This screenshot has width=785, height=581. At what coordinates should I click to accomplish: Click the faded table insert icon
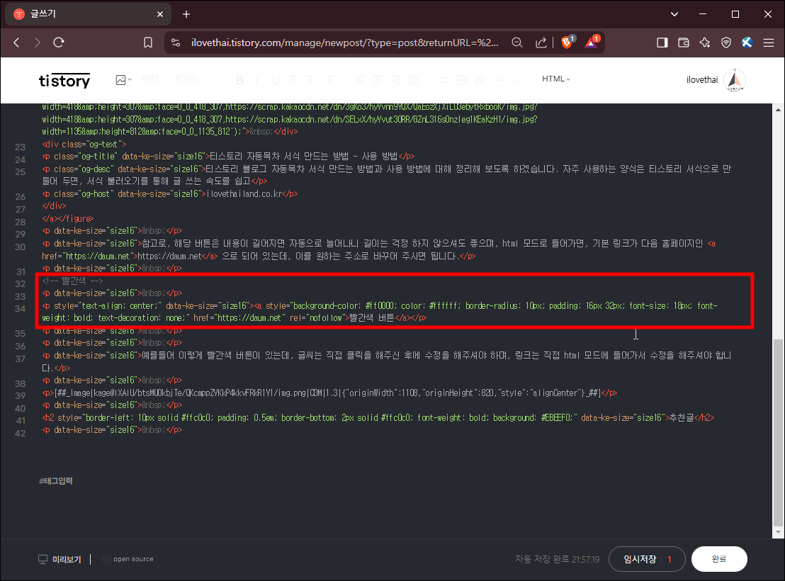pyautogui.click(x=461, y=80)
